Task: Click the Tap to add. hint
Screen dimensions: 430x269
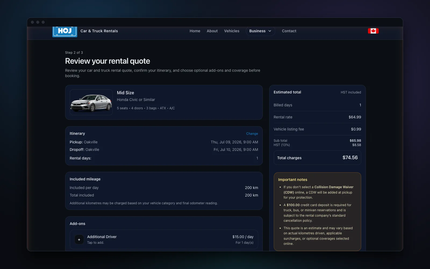Action: click(x=95, y=243)
